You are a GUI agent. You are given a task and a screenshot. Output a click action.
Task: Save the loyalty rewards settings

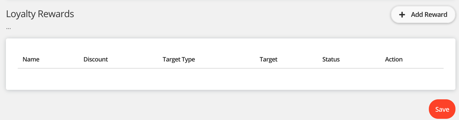pyautogui.click(x=442, y=109)
